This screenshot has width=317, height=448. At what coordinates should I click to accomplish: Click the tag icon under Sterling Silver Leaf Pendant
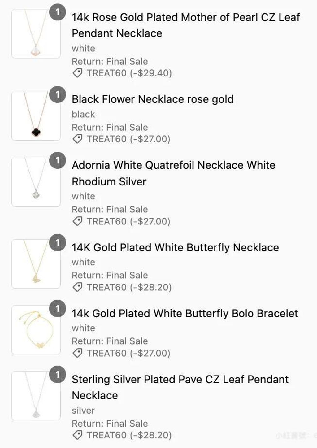tap(77, 435)
